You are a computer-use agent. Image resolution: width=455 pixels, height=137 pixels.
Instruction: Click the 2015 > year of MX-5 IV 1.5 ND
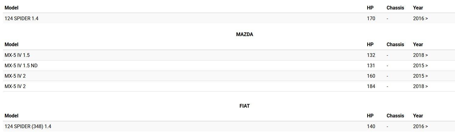click(x=420, y=65)
